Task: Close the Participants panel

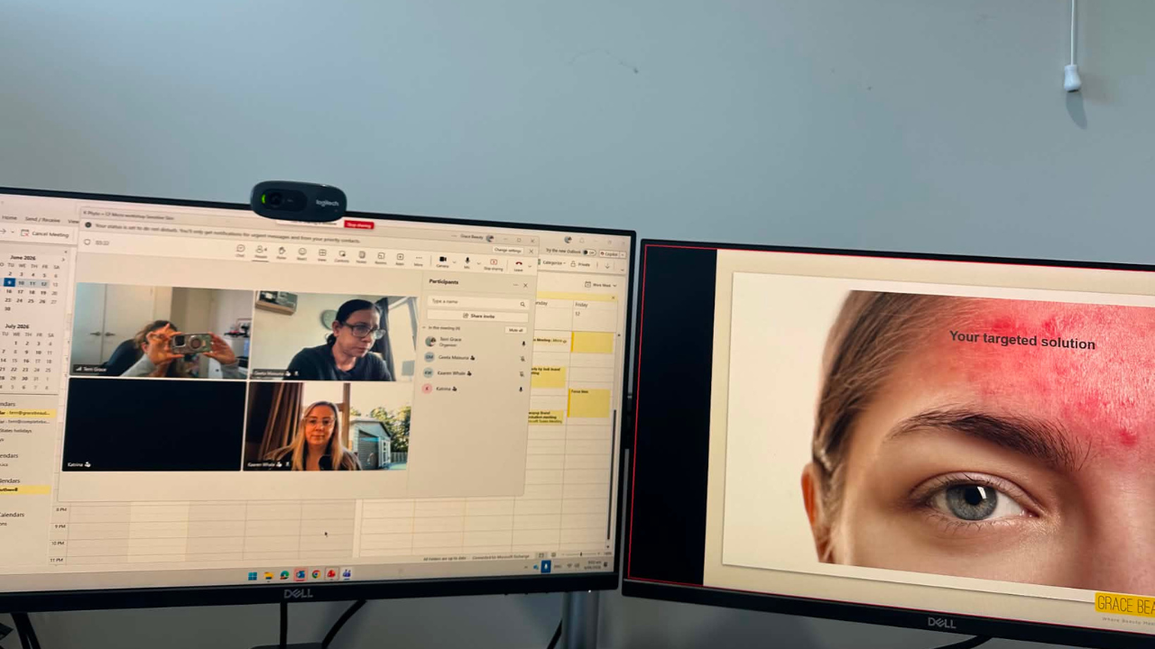Action: (x=525, y=286)
